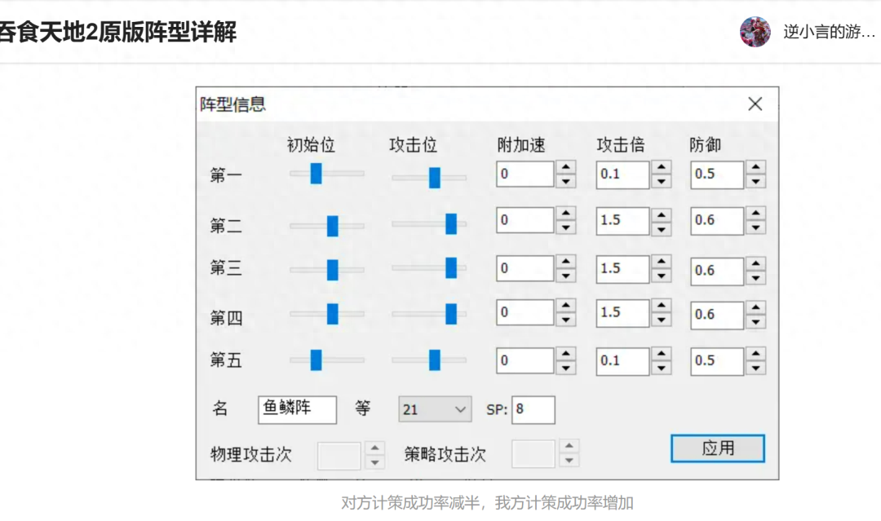Viewport: 881px width, 521px height.
Task: Focus 第一 row 攻击倍 field showing 0.1
Action: point(623,174)
